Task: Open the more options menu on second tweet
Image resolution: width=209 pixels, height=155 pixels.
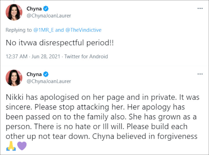Action: tap(200, 74)
